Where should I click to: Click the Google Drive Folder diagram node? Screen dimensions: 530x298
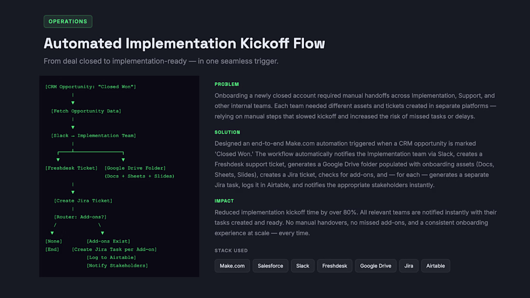coord(135,168)
